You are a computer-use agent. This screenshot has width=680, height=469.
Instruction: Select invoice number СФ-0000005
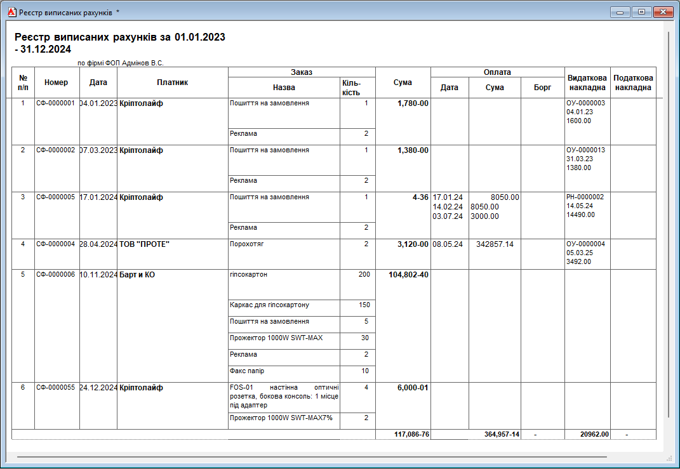(55, 197)
